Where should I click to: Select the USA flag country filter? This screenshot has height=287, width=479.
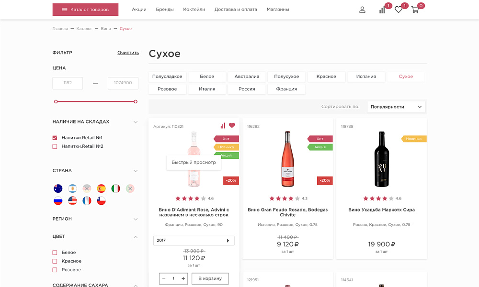[72, 201]
